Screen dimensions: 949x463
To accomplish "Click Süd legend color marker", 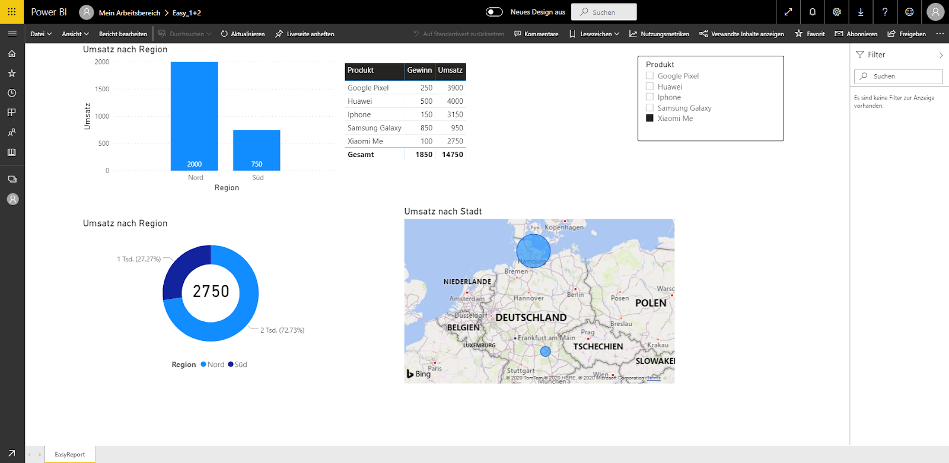I will pyautogui.click(x=231, y=365).
